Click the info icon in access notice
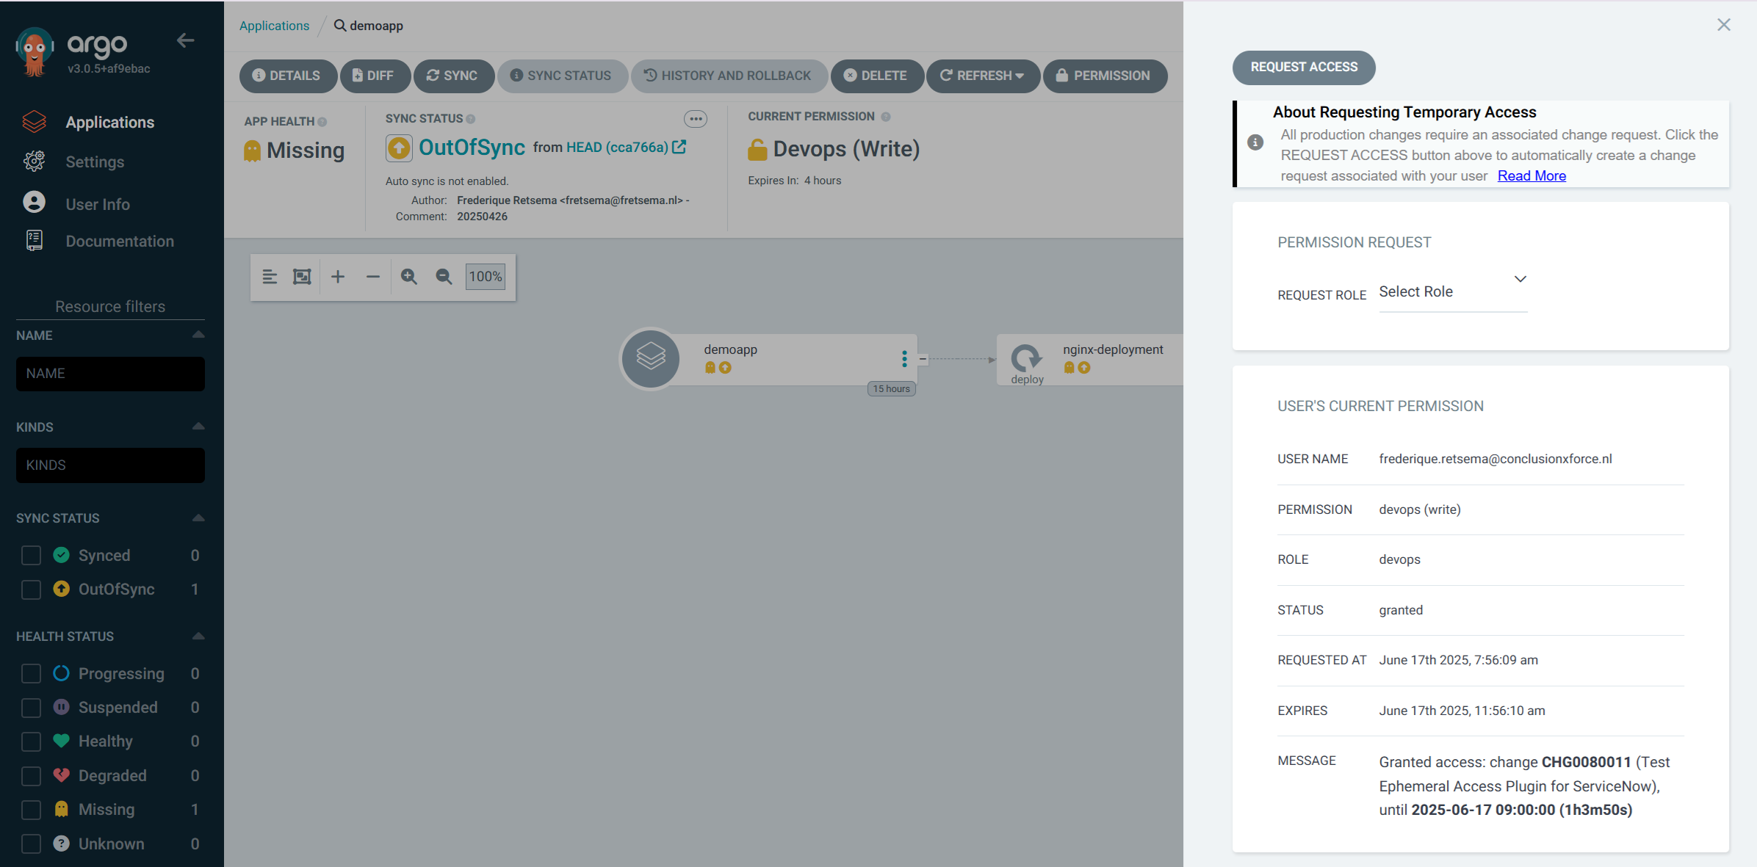The image size is (1757, 867). coord(1255,142)
